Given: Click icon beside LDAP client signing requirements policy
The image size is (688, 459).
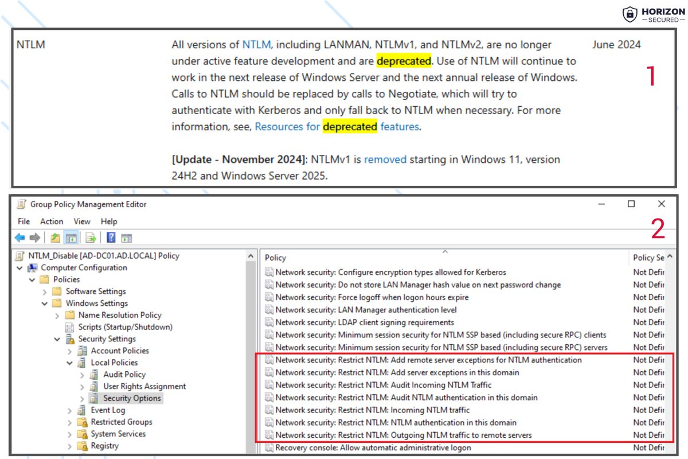Looking at the screenshot, I should click(269, 322).
